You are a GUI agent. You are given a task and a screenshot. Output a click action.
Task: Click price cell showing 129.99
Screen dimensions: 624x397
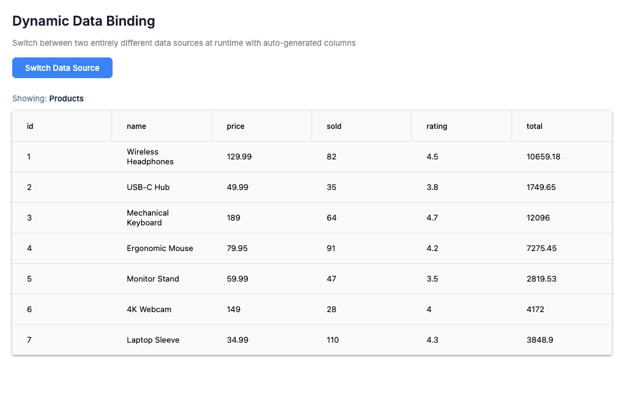[x=239, y=157]
